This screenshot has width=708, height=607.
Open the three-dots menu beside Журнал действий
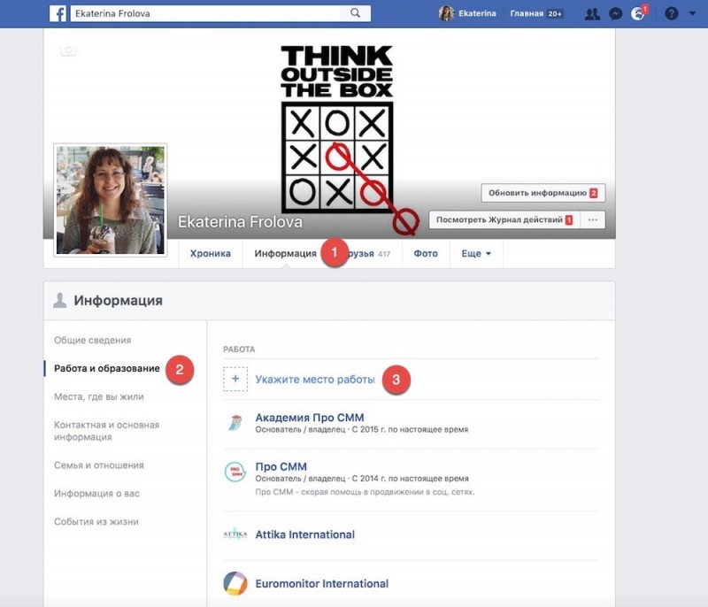(x=593, y=219)
